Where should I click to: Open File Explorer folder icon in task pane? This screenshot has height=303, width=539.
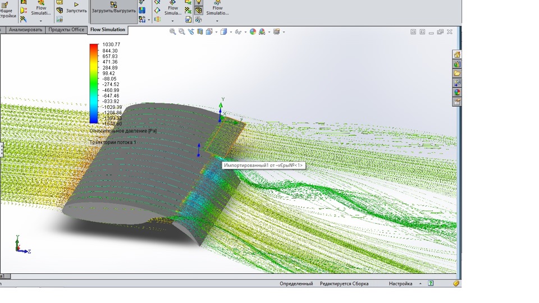[x=457, y=74]
